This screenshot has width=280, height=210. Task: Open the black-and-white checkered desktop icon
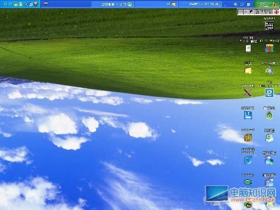tap(269, 26)
